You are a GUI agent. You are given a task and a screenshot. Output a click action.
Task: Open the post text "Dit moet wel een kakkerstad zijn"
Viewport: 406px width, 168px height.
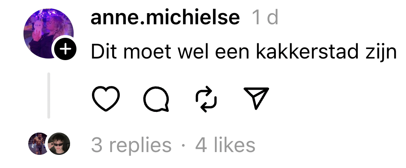coord(244,52)
